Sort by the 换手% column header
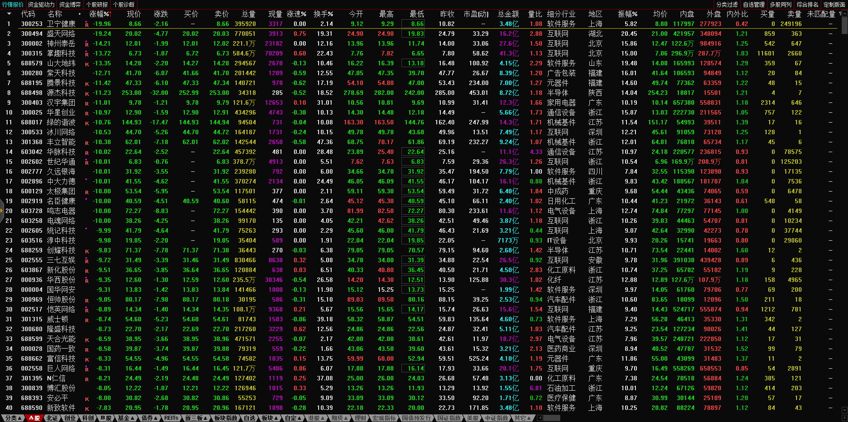The width and height of the screenshot is (848, 422). tap(323, 14)
